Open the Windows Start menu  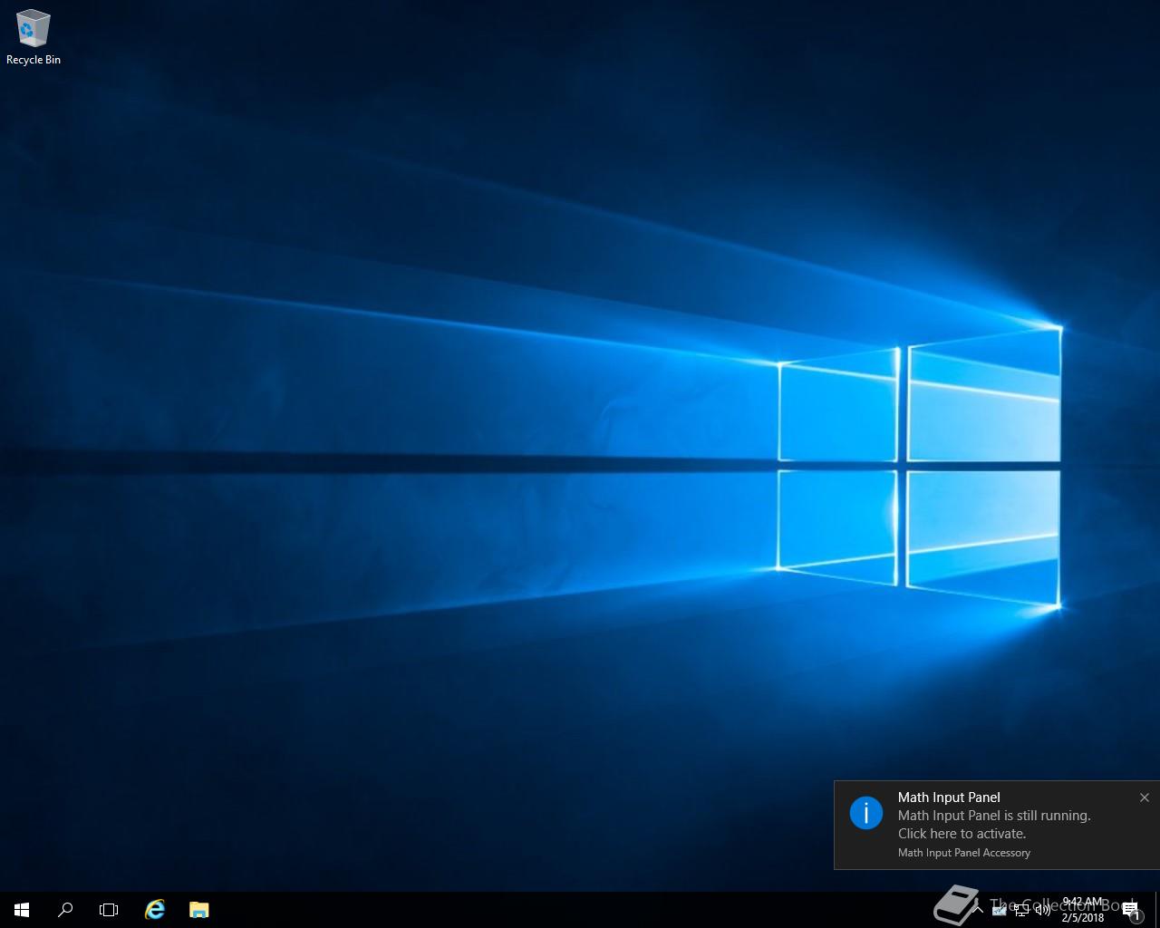point(22,910)
